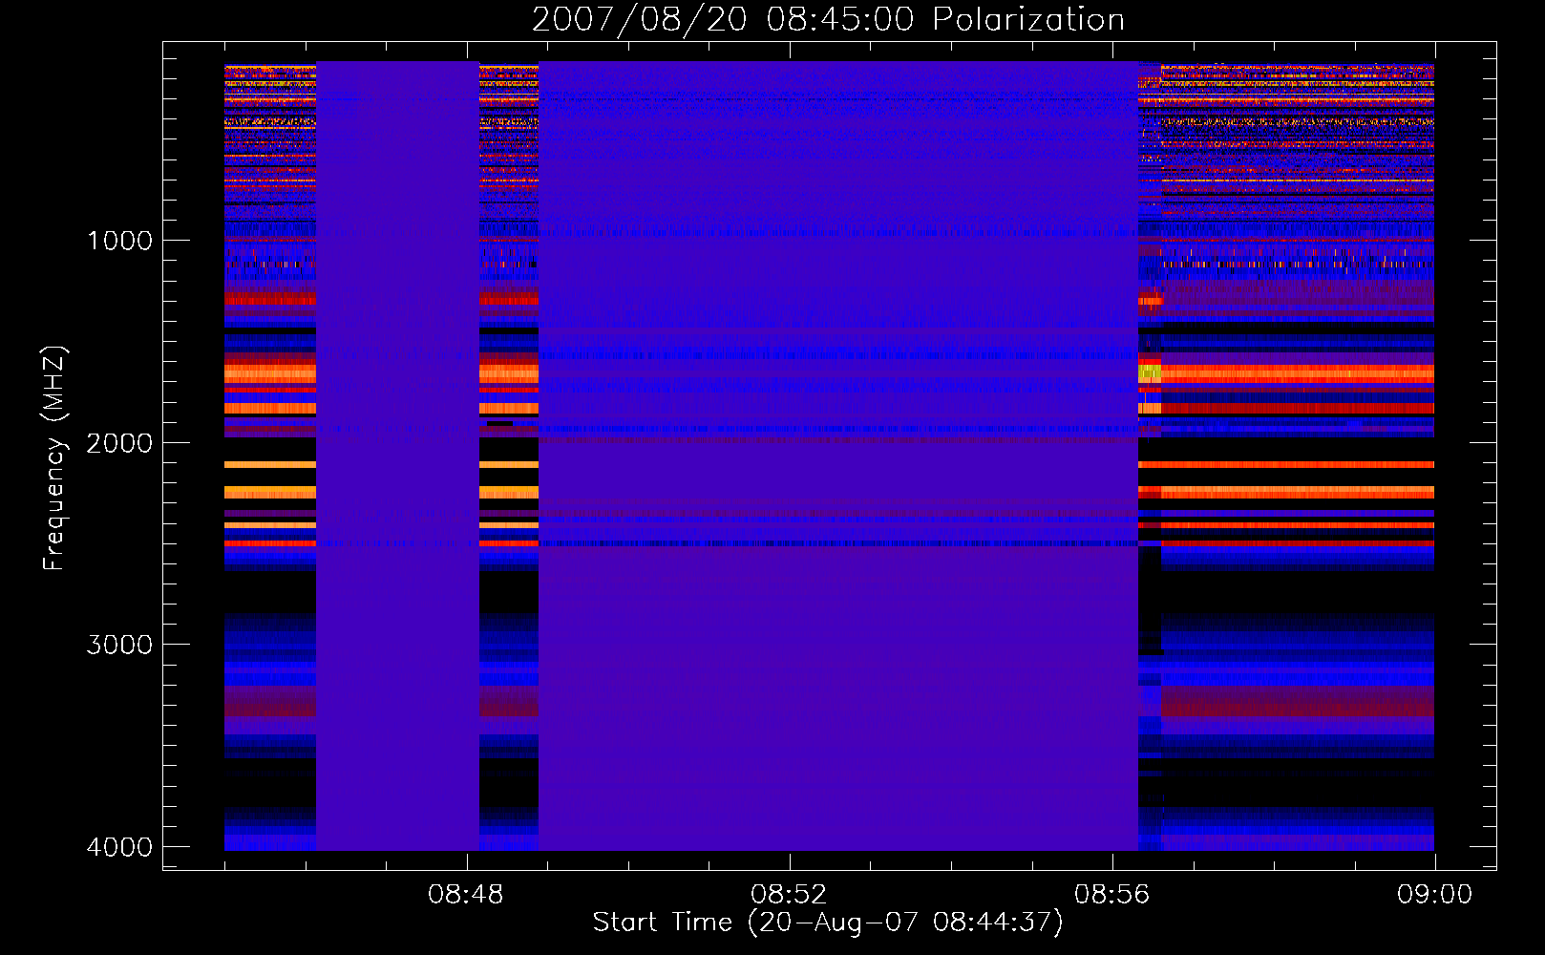Click the 2000 frequency tick label

[x=119, y=443]
